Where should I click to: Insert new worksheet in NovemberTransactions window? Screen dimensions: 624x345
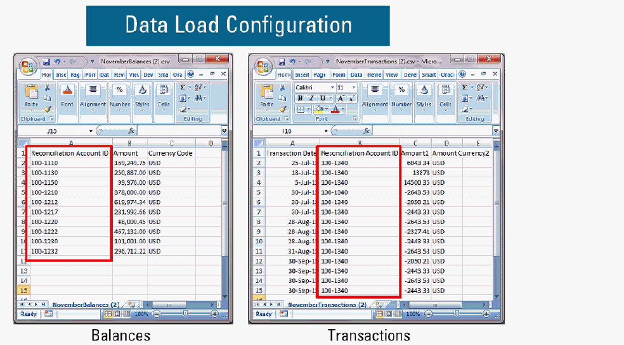coord(379,305)
